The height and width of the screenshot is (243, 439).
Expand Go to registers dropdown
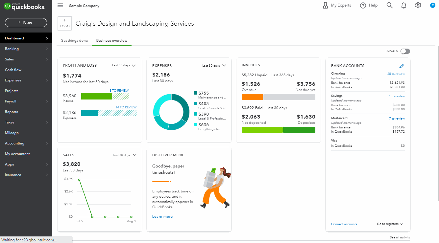click(x=390, y=224)
